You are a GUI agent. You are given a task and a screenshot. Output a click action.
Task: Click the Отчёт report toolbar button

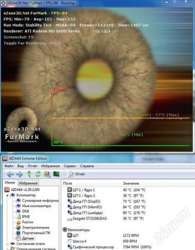tap(77, 174)
